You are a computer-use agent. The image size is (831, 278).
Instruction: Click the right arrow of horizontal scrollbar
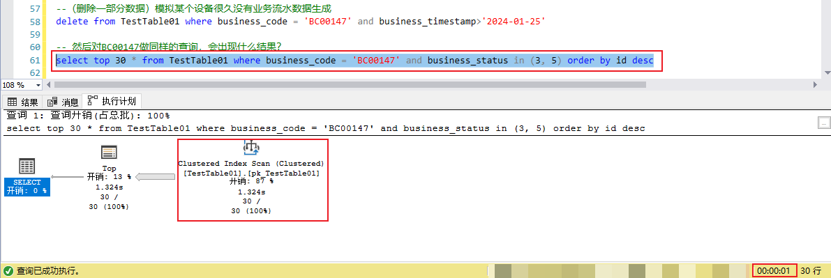click(x=815, y=85)
